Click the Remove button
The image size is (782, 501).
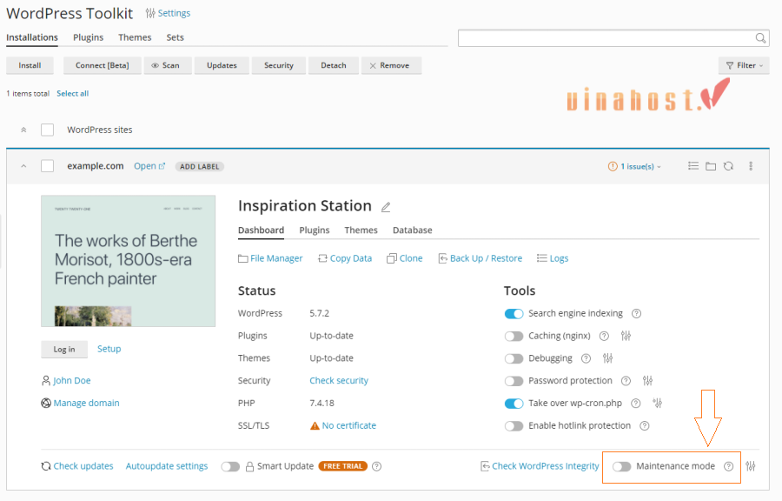(392, 65)
